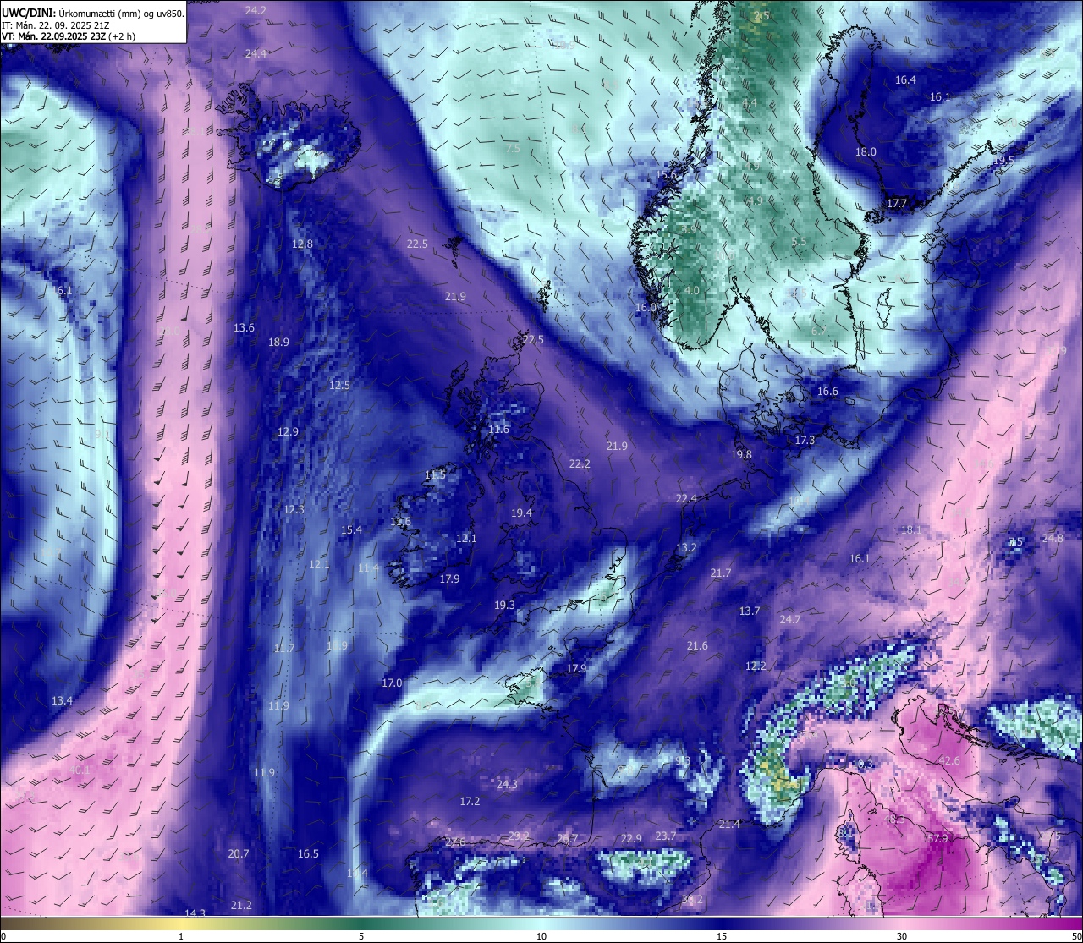Click the 18.1 value on the map
This screenshot has width=1083, height=943.
(911, 529)
